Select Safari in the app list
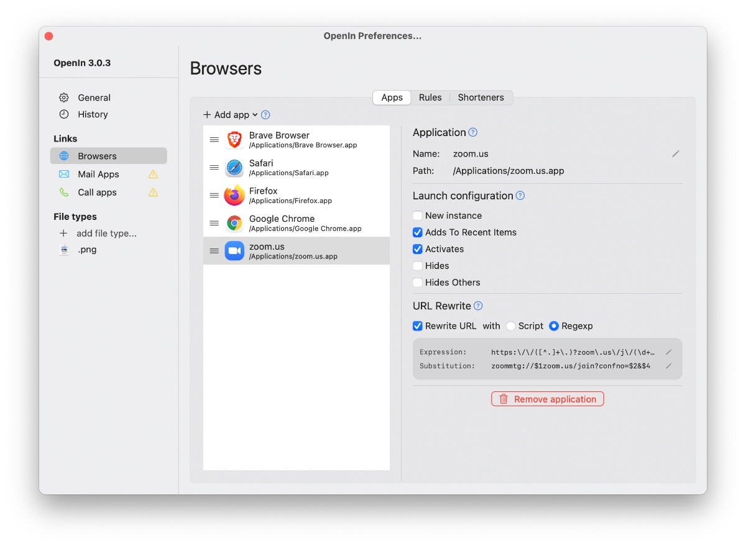This screenshot has height=546, width=746. pyautogui.click(x=297, y=168)
